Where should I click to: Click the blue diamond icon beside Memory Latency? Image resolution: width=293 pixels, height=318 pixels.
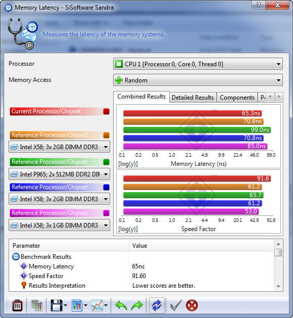point(24,266)
